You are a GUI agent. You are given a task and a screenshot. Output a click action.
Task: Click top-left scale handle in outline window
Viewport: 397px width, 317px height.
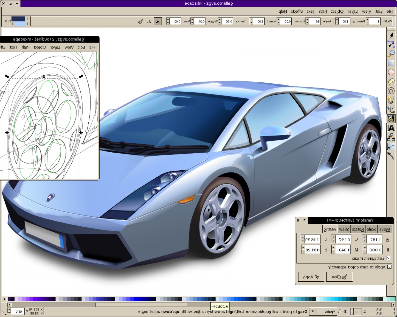[7, 76]
